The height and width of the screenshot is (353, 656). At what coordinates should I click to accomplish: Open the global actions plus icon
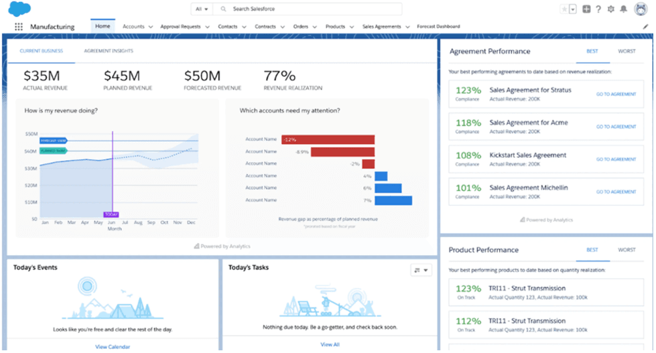tap(586, 9)
